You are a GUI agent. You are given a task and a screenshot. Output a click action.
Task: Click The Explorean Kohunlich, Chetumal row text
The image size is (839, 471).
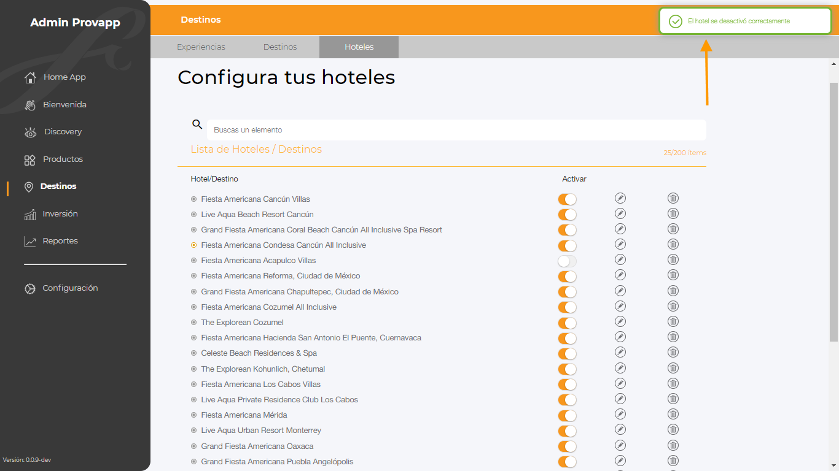pos(263,369)
